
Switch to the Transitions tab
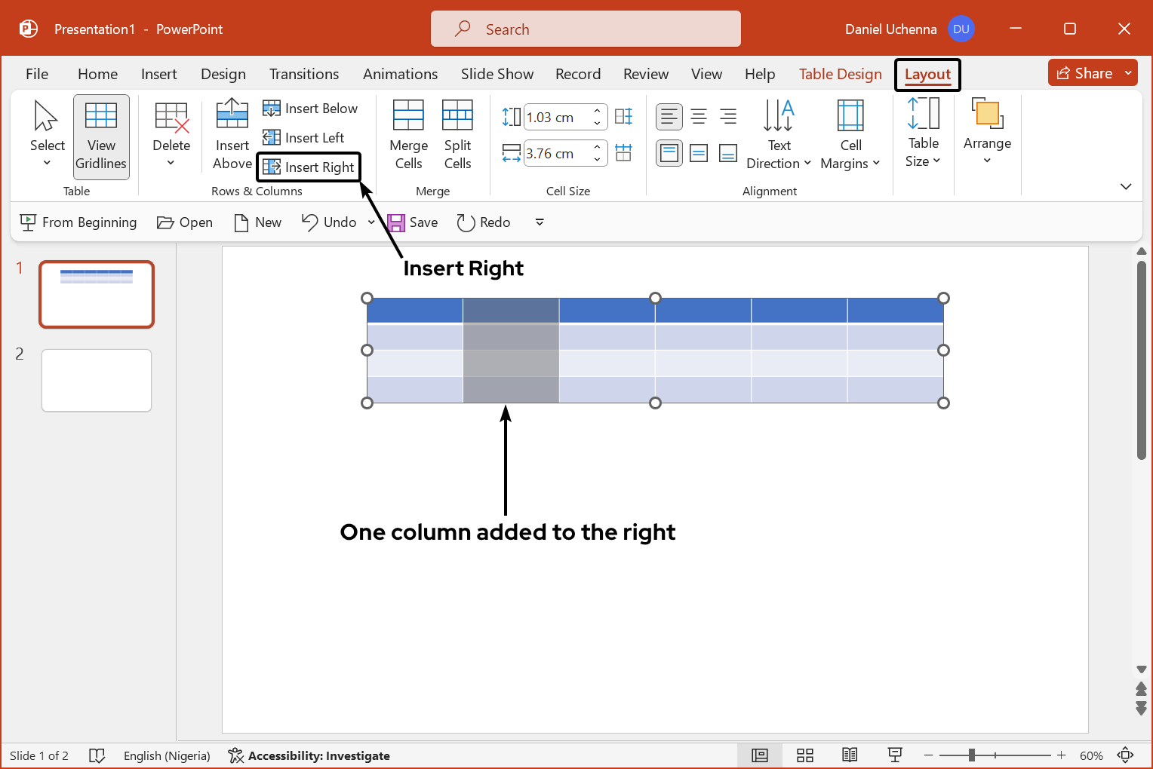point(304,74)
